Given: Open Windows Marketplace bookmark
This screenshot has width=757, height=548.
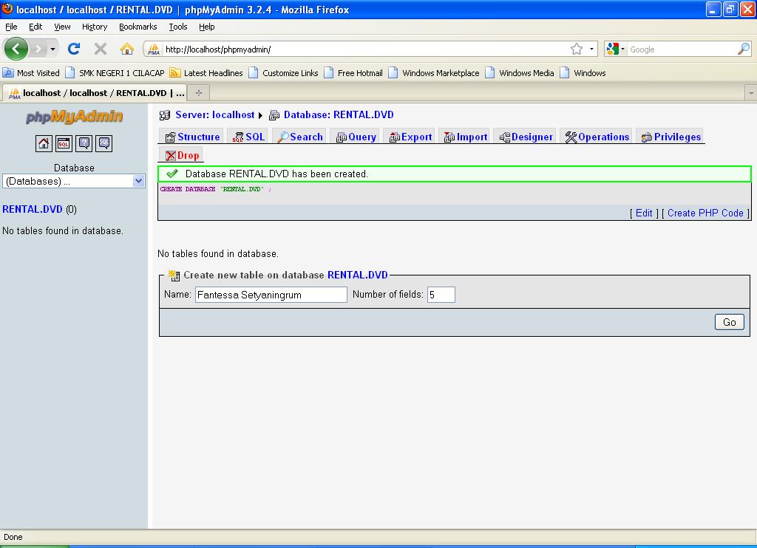Looking at the screenshot, I should click(x=434, y=73).
